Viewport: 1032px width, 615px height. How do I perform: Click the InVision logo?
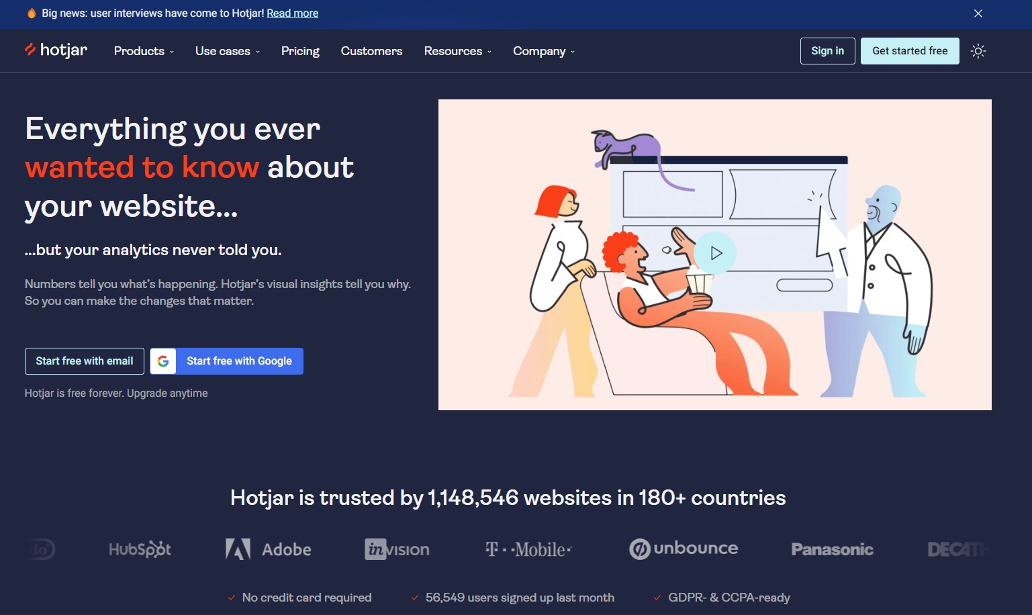point(397,549)
